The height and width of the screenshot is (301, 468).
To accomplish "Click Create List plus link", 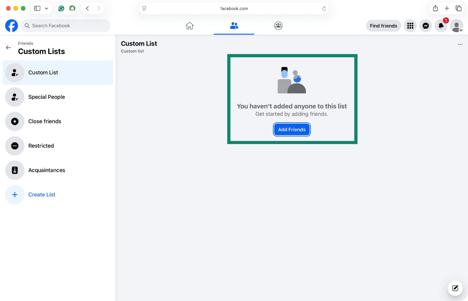I will pyautogui.click(x=42, y=195).
